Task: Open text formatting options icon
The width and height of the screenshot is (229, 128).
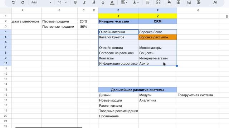Action: (x=215, y=2)
